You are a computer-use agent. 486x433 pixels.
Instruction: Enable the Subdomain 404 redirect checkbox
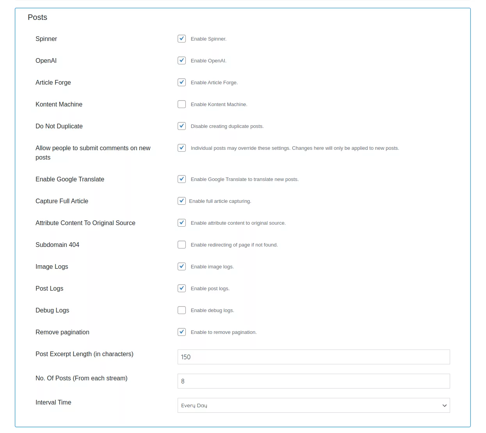click(182, 245)
